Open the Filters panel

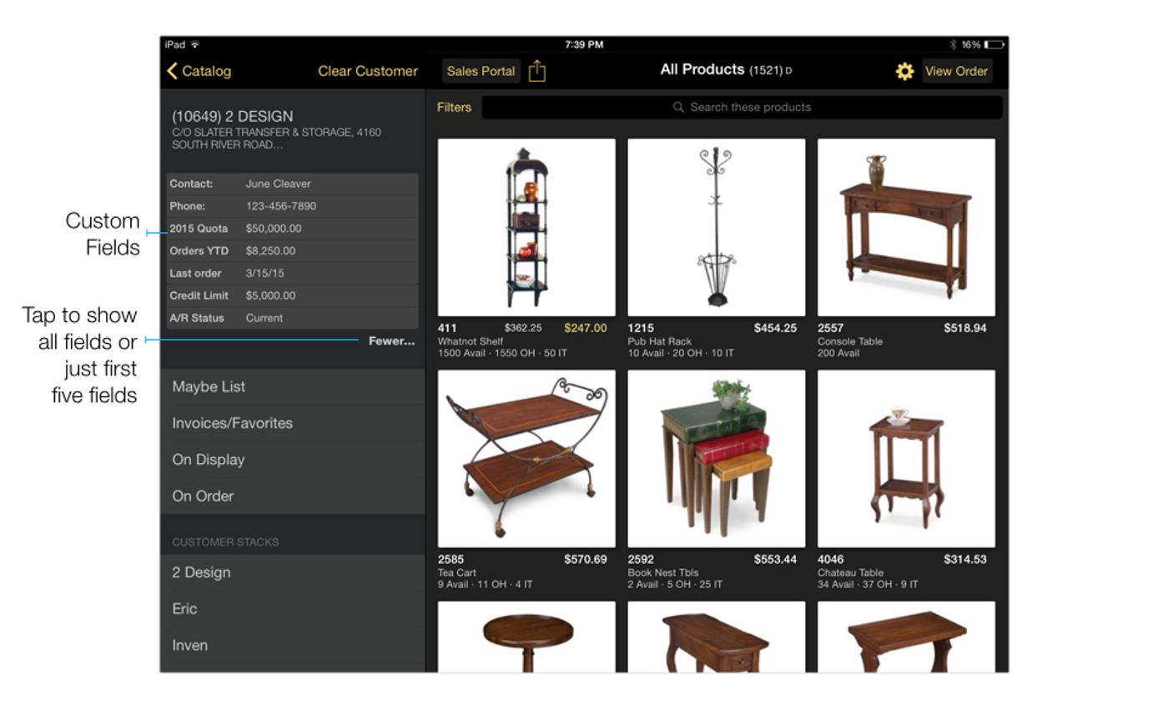(x=454, y=107)
